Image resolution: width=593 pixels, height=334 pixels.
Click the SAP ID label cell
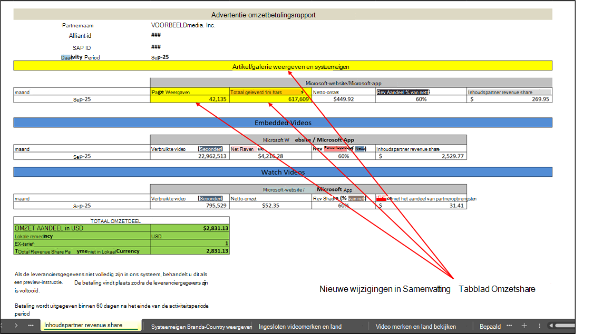(82, 48)
